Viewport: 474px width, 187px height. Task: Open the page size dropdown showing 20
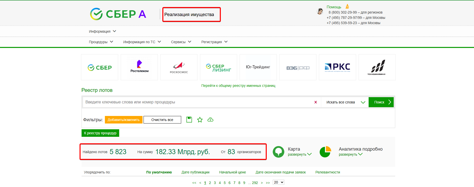point(279,182)
